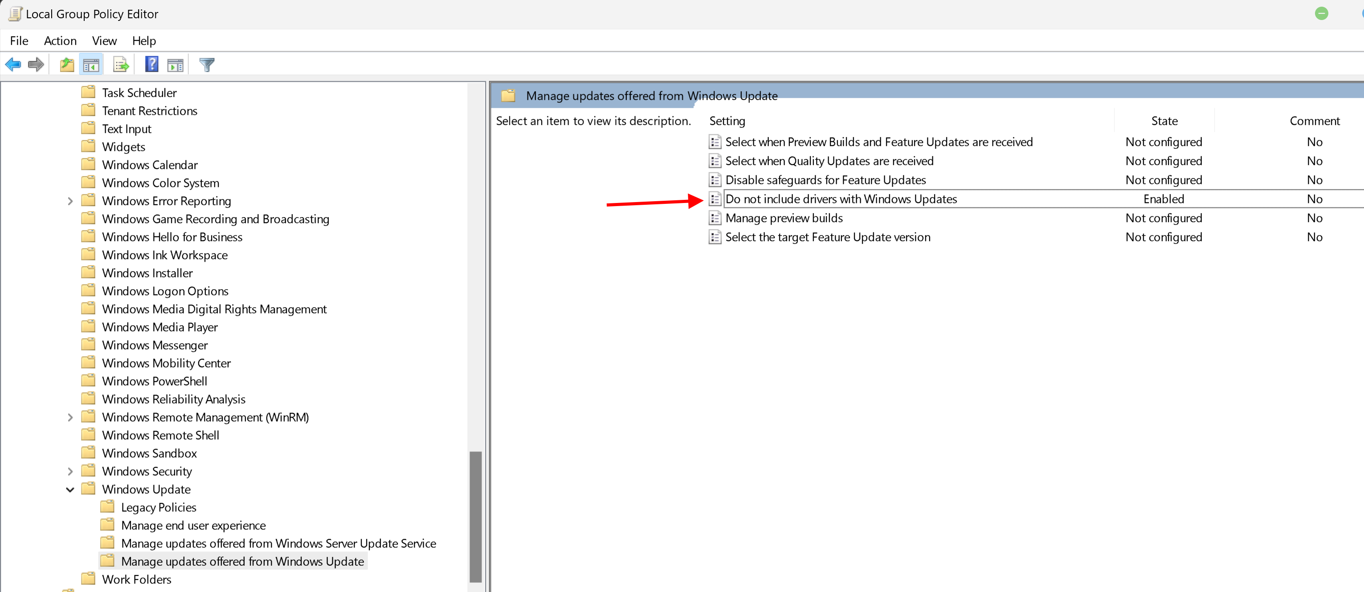Select the 'Manage preview builds' policy icon
This screenshot has width=1364, height=592.
click(x=715, y=218)
